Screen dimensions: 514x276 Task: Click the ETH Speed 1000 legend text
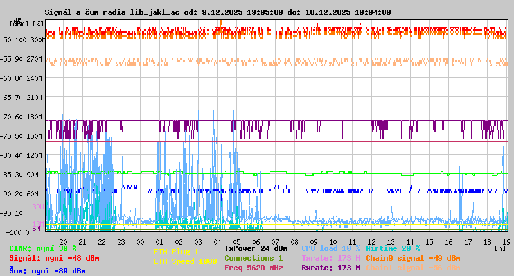click(x=185, y=261)
